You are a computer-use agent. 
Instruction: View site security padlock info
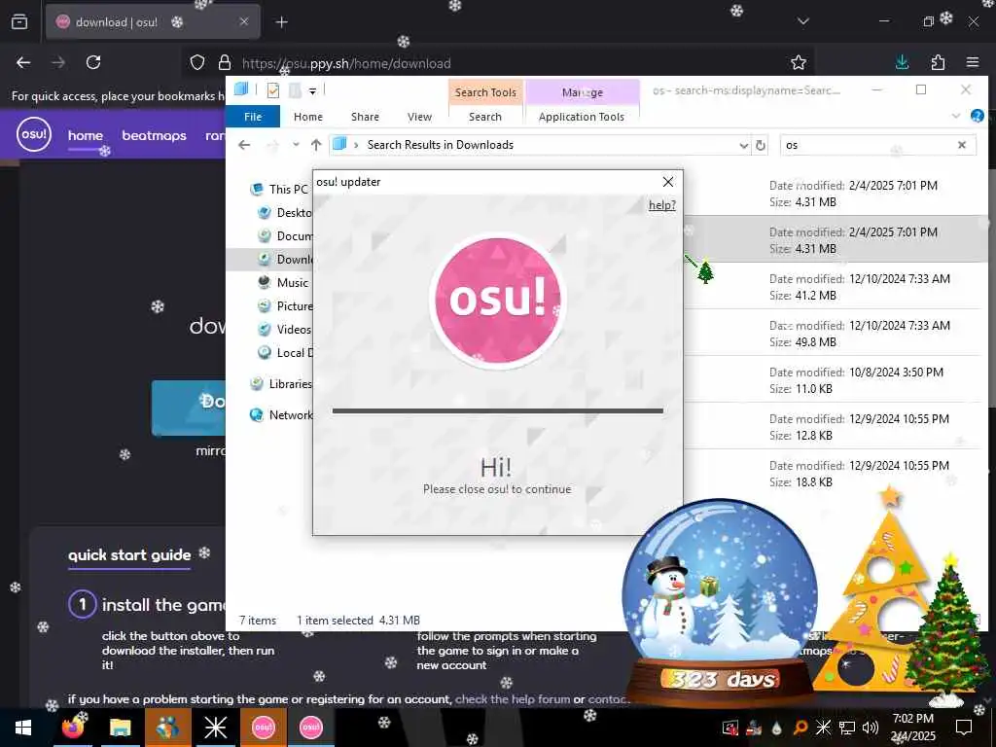[225, 62]
